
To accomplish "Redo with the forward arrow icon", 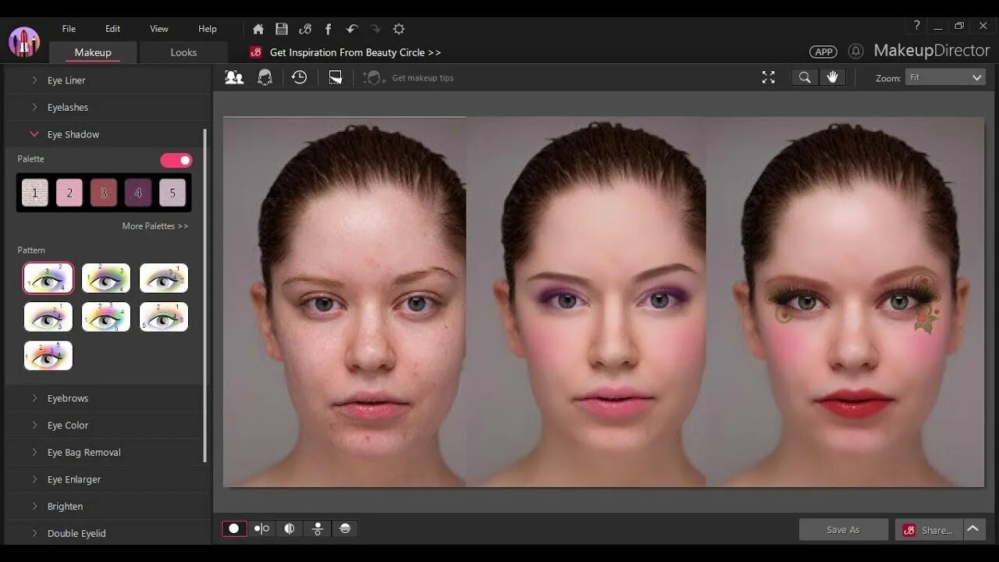I will [x=375, y=29].
